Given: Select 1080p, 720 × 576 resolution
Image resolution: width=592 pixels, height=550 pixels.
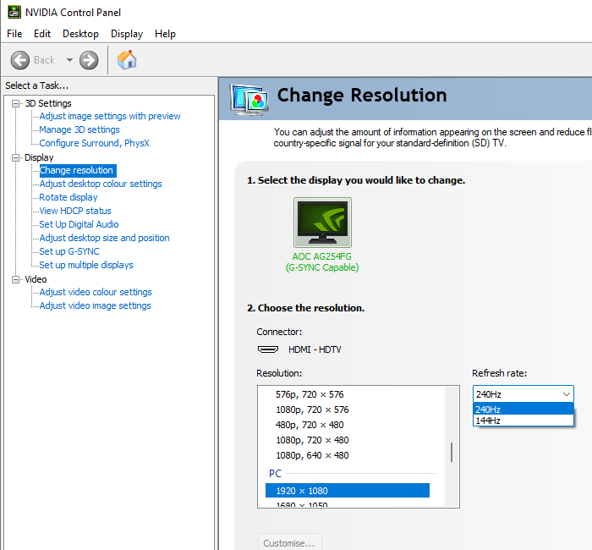Looking at the screenshot, I should (312, 410).
